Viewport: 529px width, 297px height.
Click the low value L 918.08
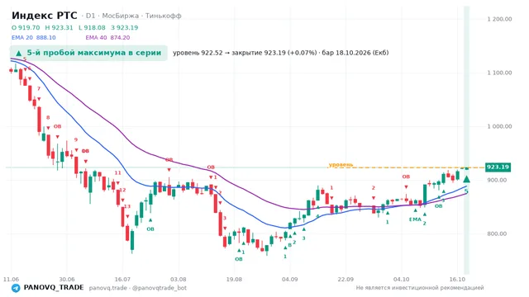(92, 27)
